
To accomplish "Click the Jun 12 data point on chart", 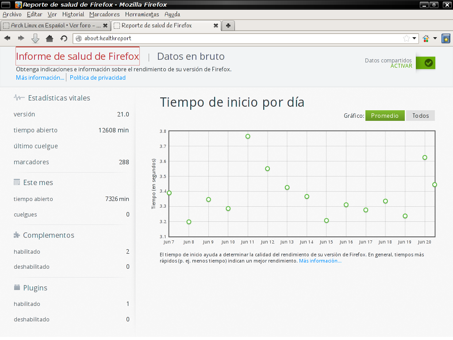I will point(268,169).
